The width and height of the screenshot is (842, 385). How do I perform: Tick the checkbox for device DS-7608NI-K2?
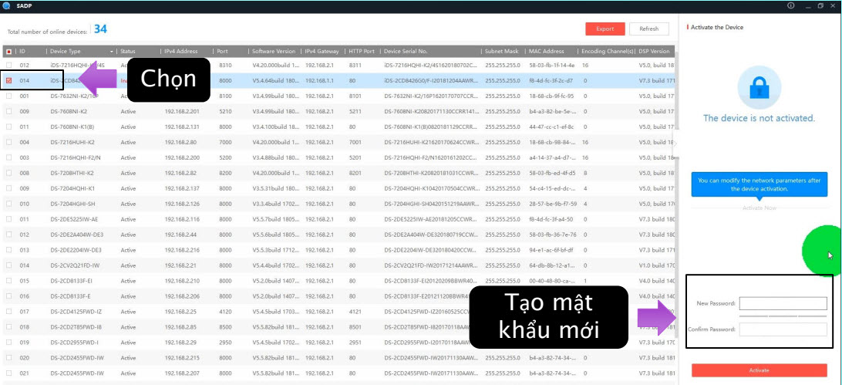(8, 111)
